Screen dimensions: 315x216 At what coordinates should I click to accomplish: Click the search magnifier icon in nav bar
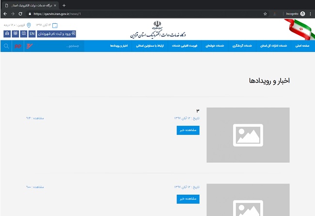(x=6, y=46)
